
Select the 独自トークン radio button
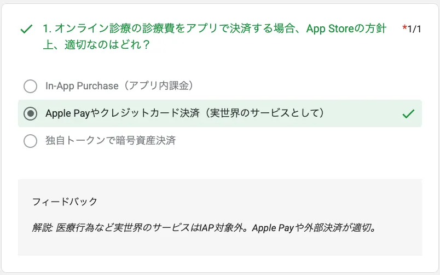[31, 141]
